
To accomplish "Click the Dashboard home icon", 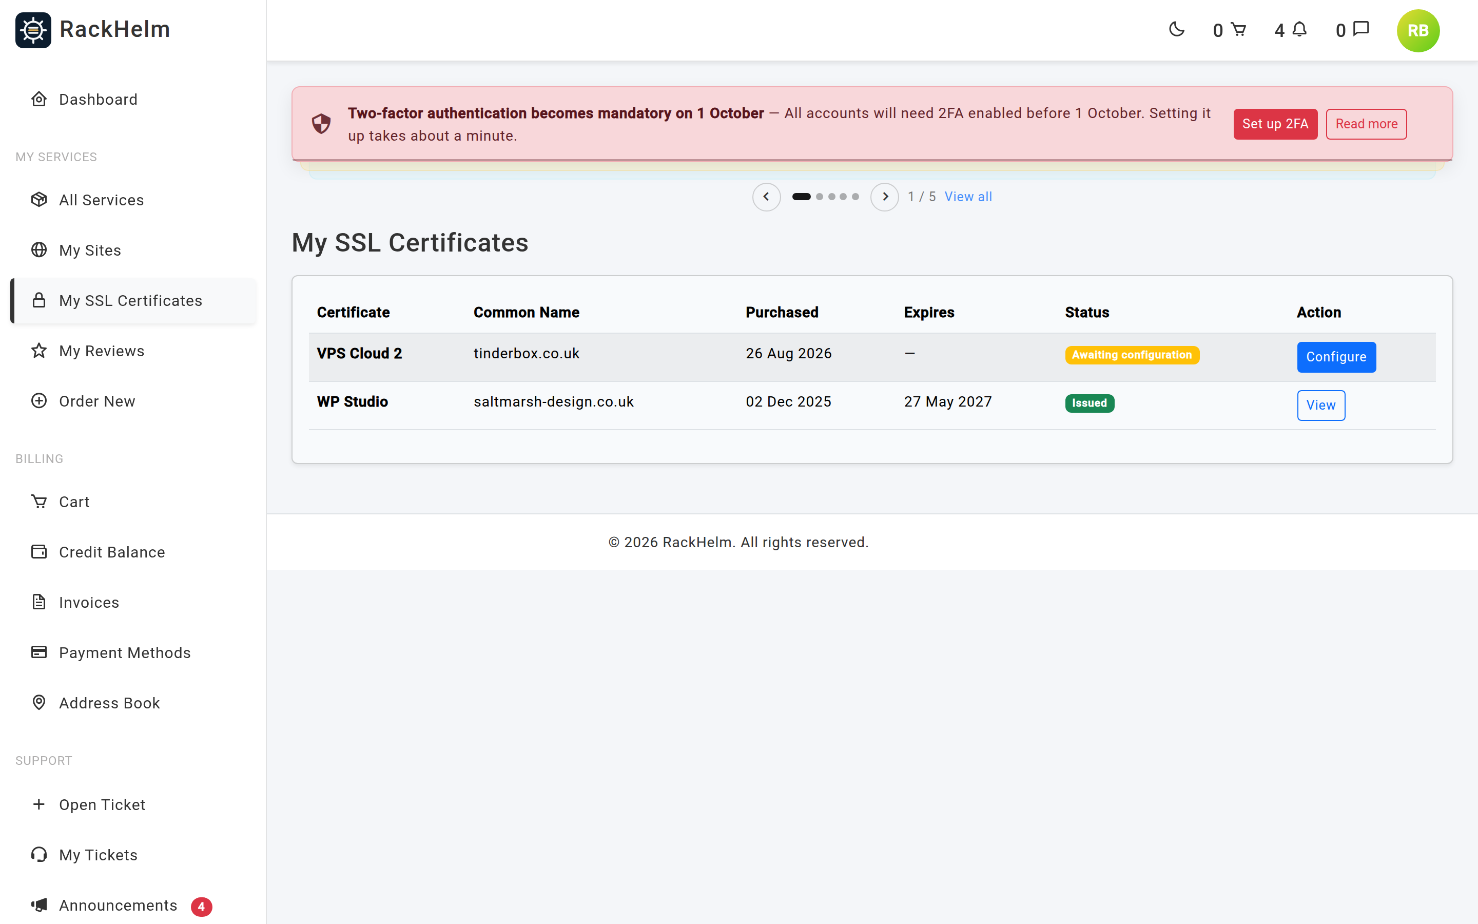I will pos(39,99).
